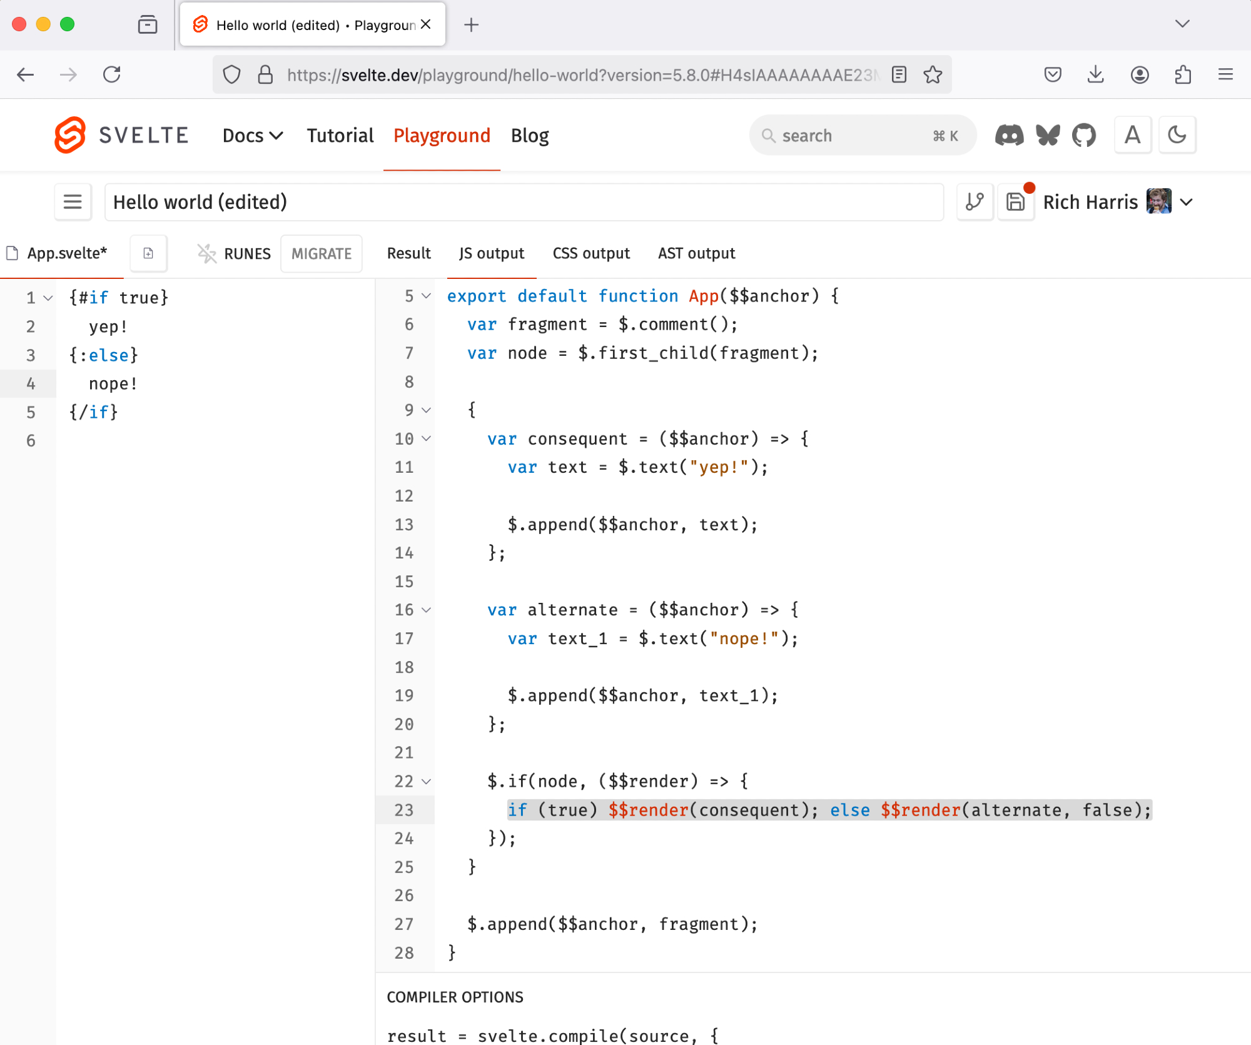This screenshot has height=1045, width=1251.
Task: Switch to the AST output tab
Action: point(696,253)
